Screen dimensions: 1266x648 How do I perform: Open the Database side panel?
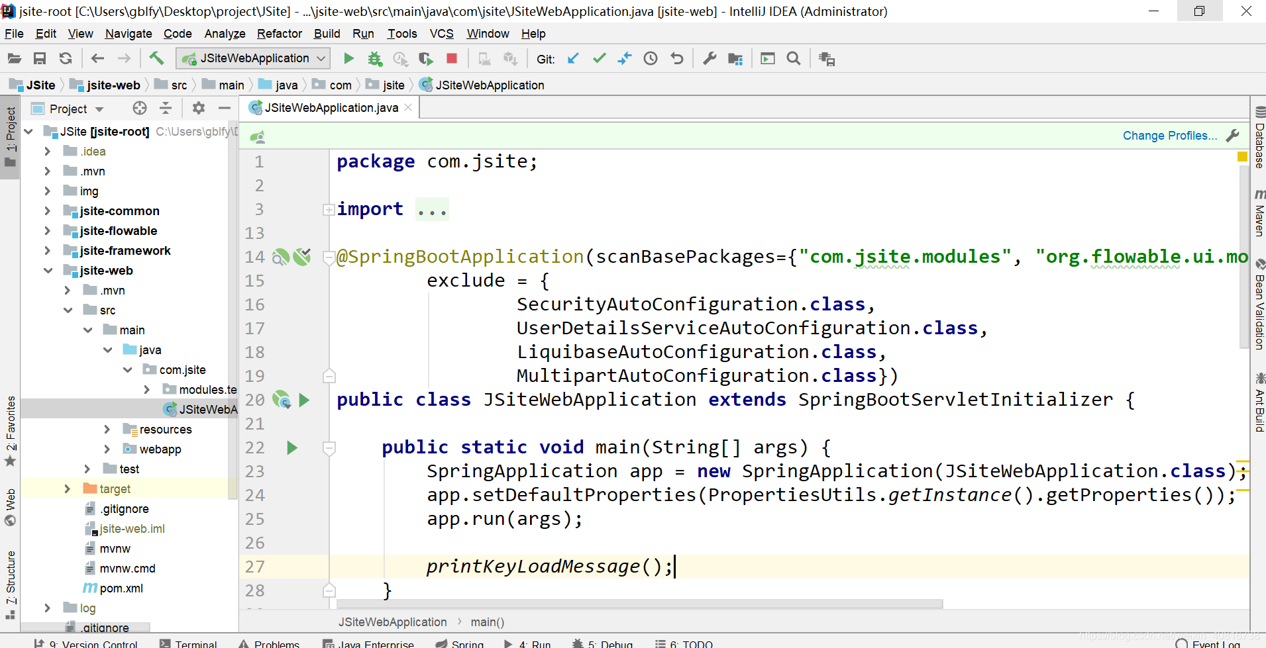(x=1259, y=138)
